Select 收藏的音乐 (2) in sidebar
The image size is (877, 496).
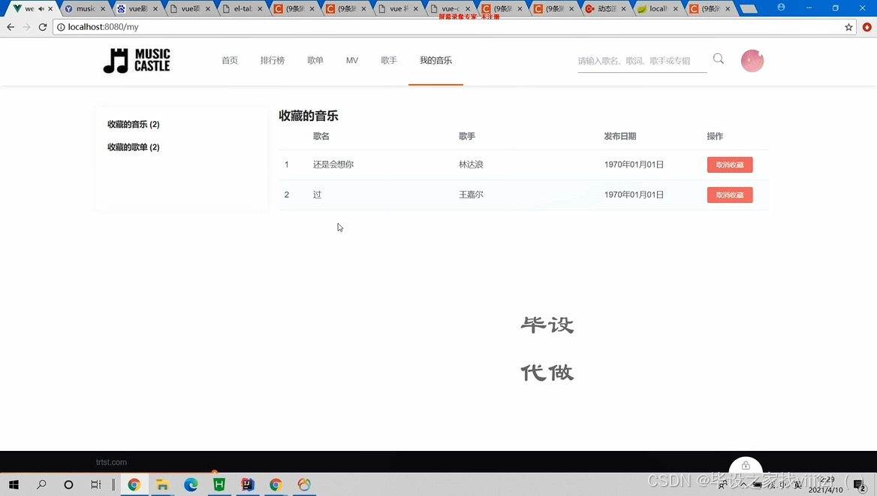pos(134,124)
